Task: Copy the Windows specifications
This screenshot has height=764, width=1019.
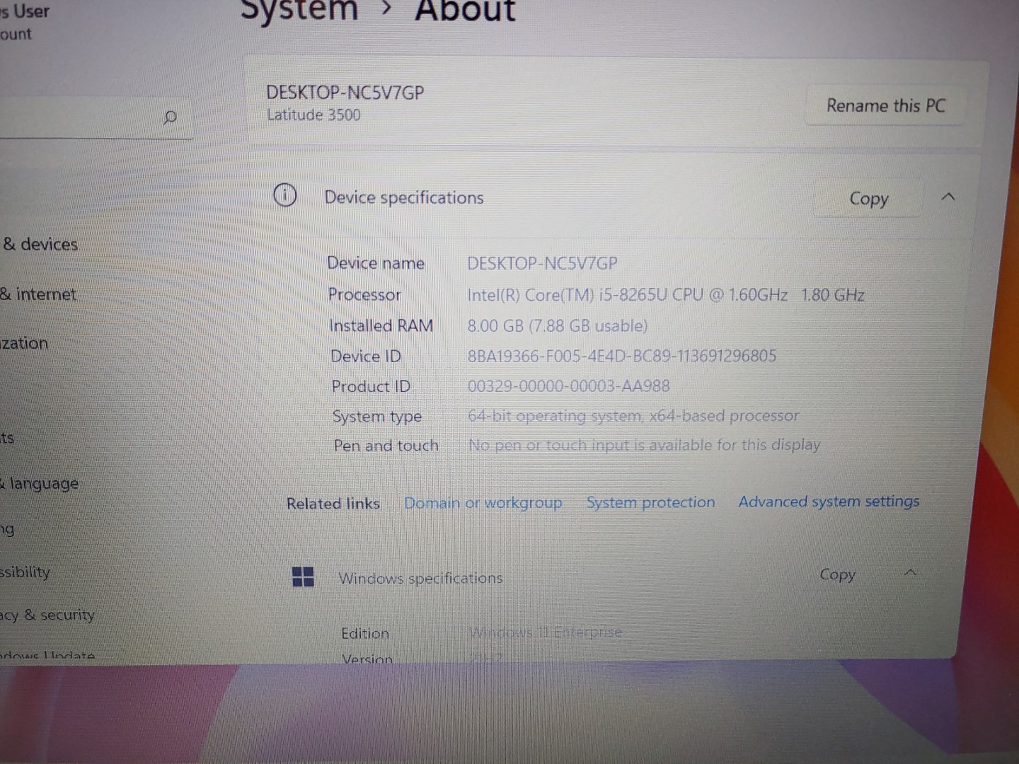Action: (837, 574)
